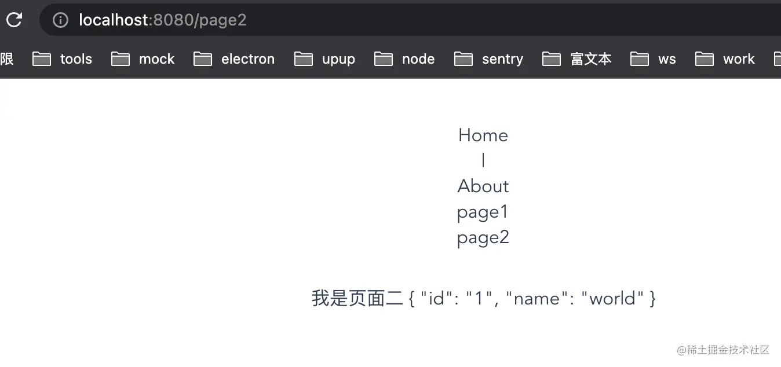This screenshot has height=367, width=781.
Task: Expand the ws bookmark folder
Action: [x=666, y=59]
